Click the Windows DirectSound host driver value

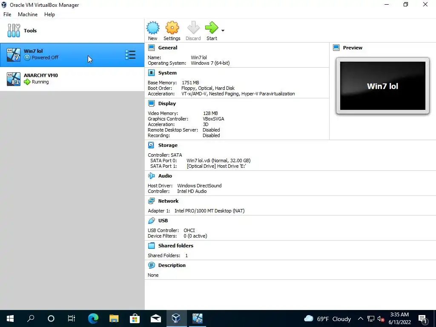[199, 186]
